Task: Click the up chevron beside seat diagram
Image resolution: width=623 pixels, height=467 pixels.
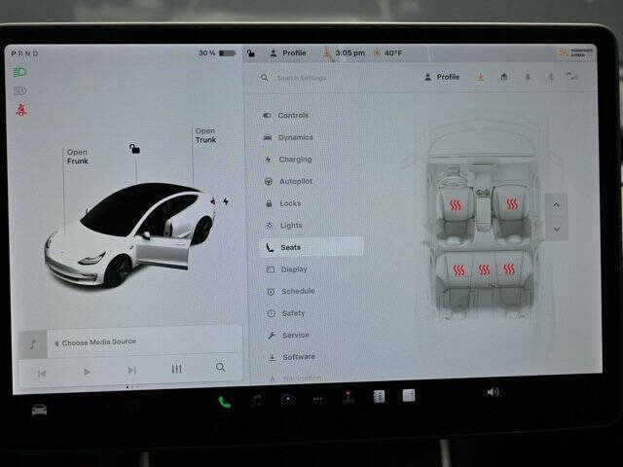Action: point(556,205)
